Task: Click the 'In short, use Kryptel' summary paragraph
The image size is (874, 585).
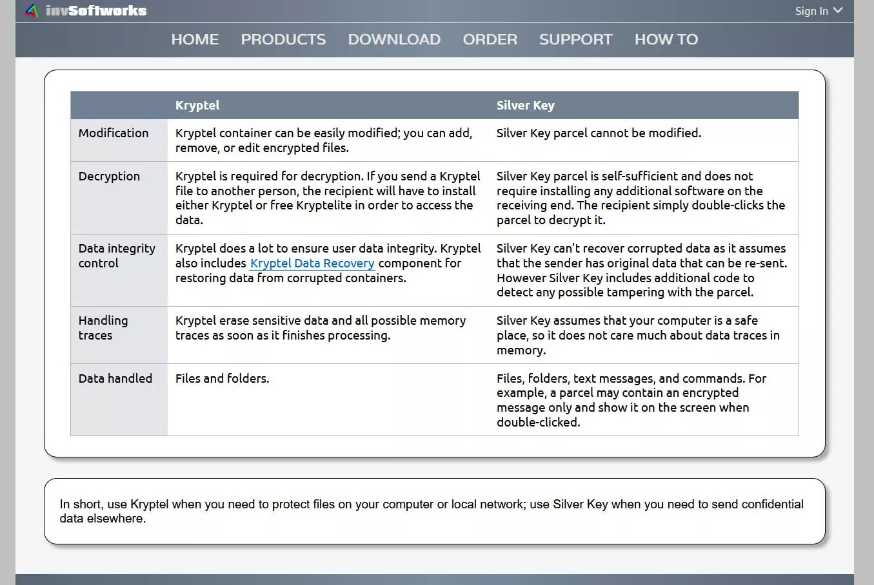Action: pos(431,512)
